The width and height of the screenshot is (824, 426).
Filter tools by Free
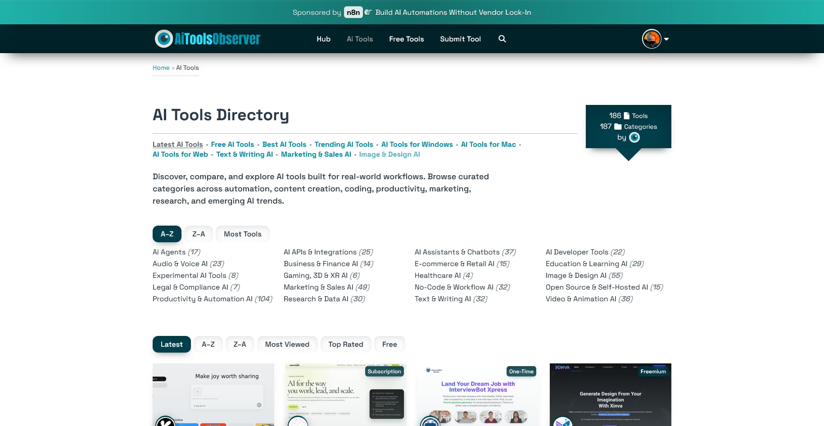(389, 344)
